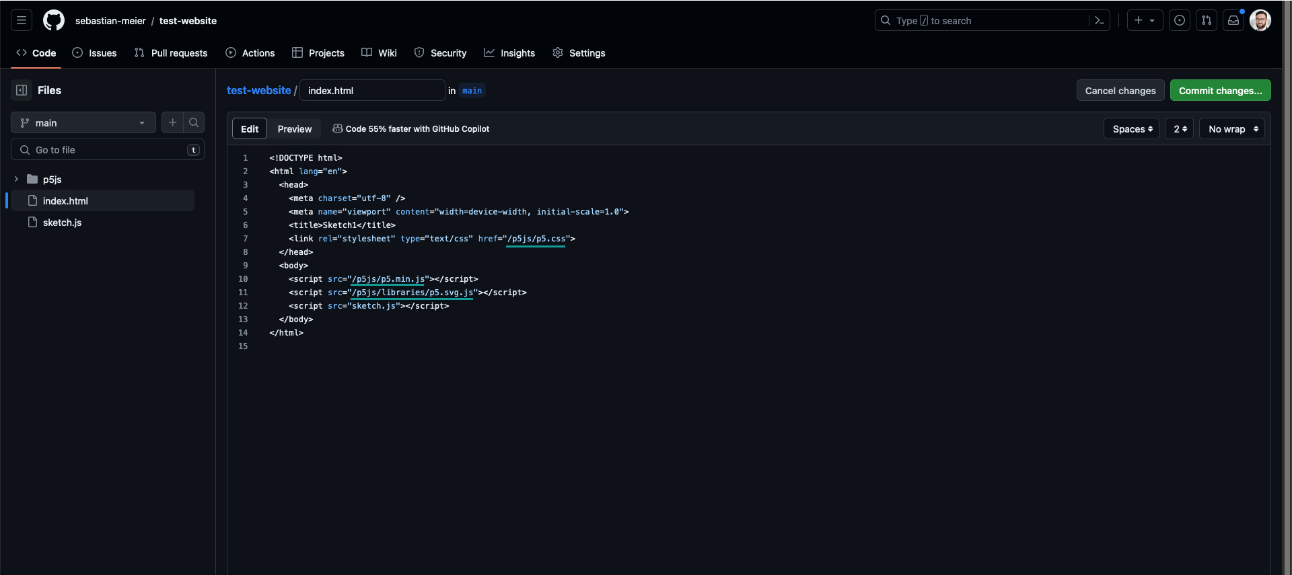Open the main branch switcher dropdown
The image size is (1292, 575).
(83, 122)
